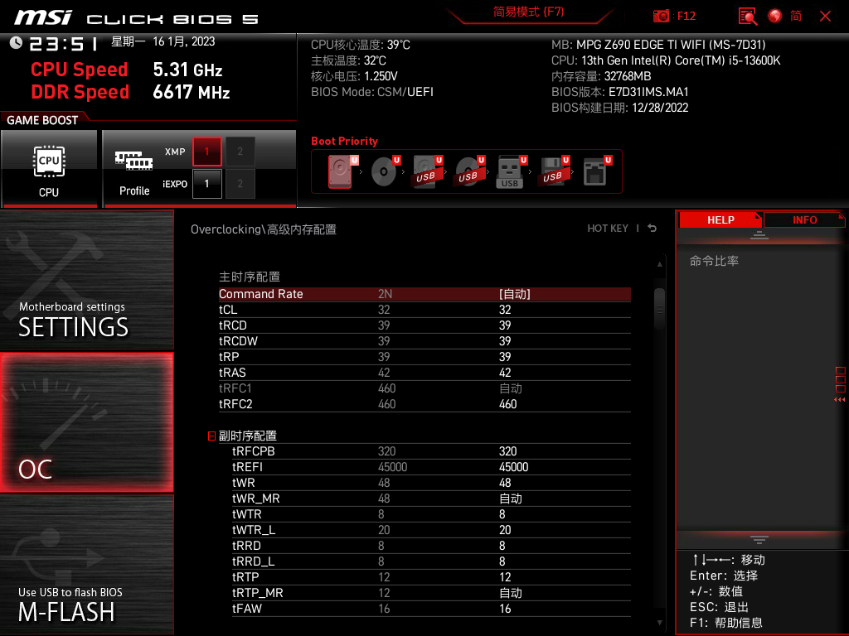The height and width of the screenshot is (636, 849).
Task: Click the 主时序配置 section heading
Action: 249,277
